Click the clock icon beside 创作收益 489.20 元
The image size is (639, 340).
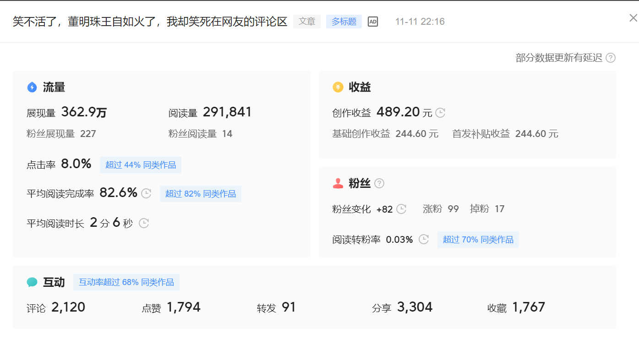(440, 113)
